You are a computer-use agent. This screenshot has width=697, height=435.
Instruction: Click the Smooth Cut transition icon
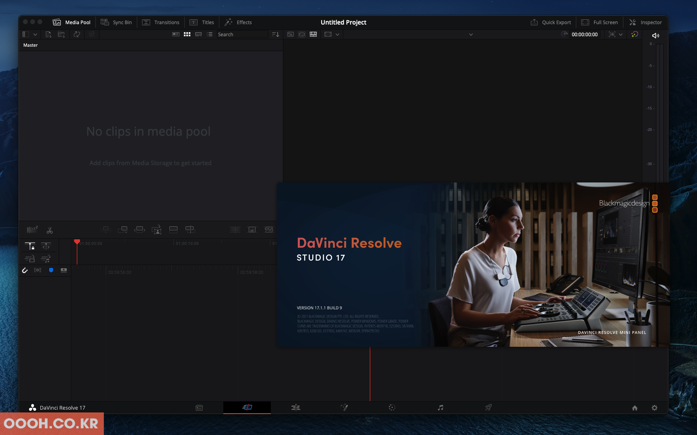pyautogui.click(x=269, y=230)
